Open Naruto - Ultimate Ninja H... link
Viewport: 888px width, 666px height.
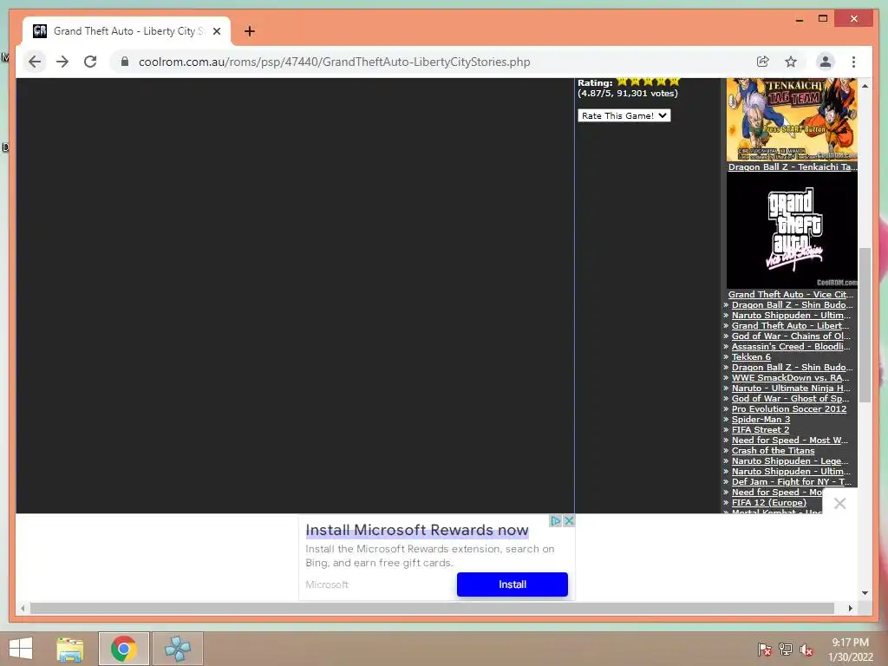point(791,388)
